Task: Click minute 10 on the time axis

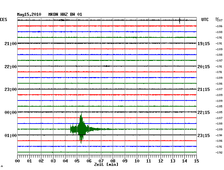Action: pos(137,161)
